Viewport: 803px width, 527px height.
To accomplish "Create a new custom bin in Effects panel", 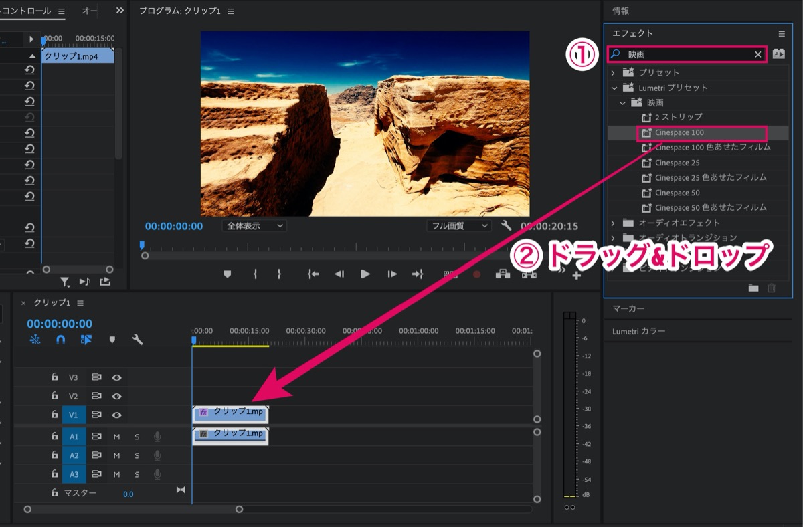I will tap(753, 288).
